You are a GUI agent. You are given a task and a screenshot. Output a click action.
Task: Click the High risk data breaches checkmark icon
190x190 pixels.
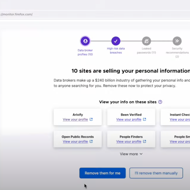pyautogui.click(x=116, y=41)
